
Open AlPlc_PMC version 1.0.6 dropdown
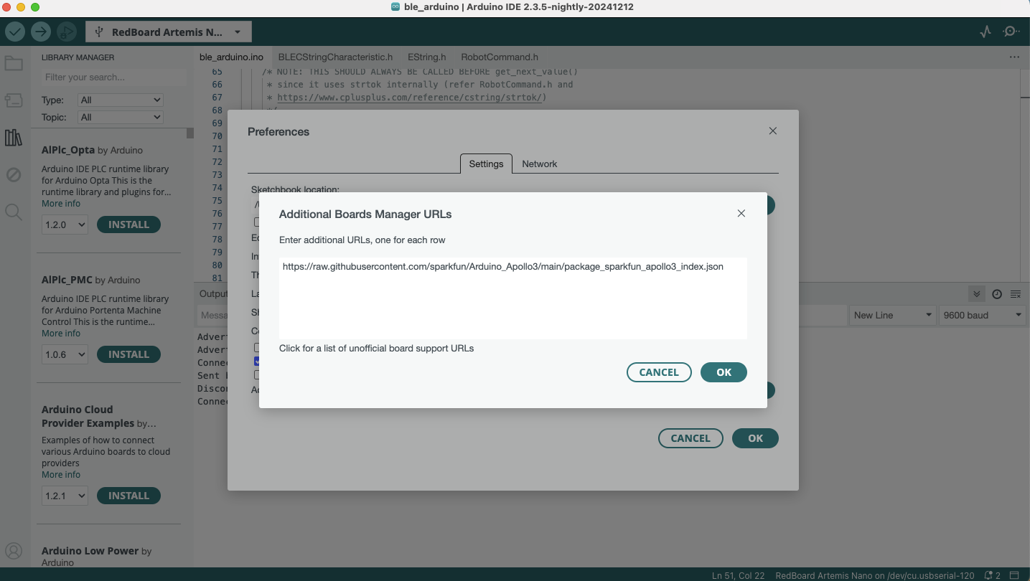65,354
